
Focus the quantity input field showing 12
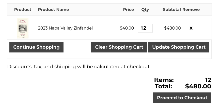[x=145, y=28]
